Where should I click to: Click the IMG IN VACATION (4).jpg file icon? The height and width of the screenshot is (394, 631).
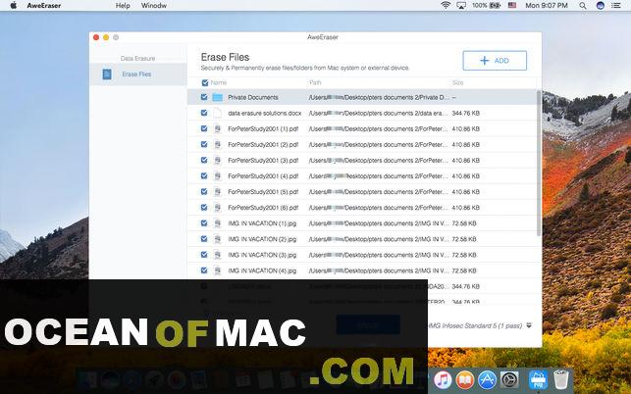pos(217,271)
